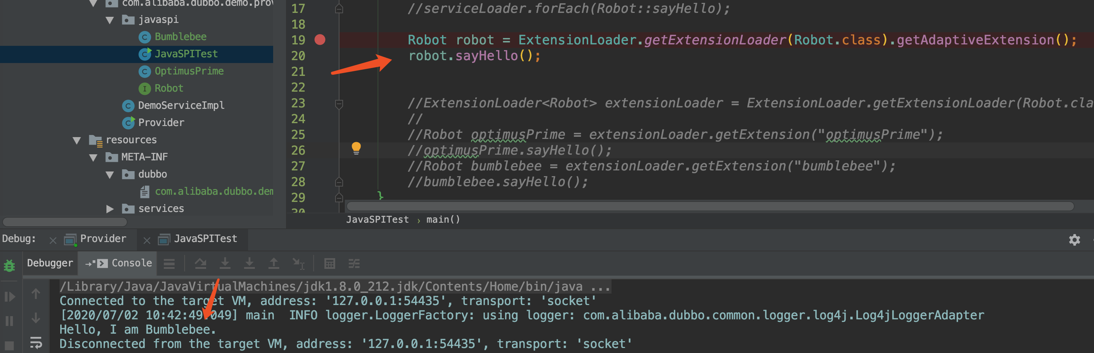Open the Provider class in the tree
This screenshot has width=1094, height=353.
pyautogui.click(x=161, y=122)
